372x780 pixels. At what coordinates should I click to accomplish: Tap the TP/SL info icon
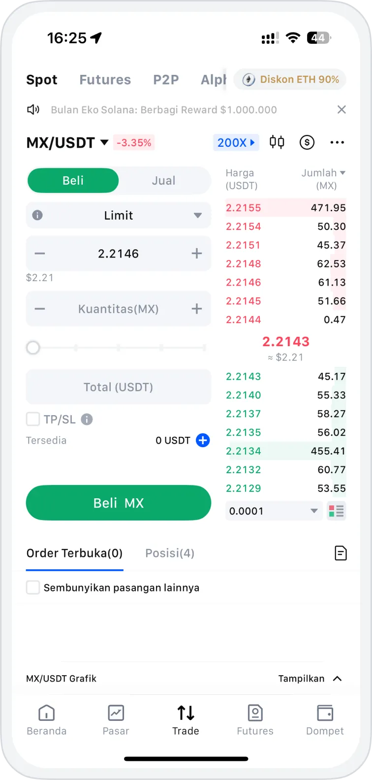click(87, 419)
